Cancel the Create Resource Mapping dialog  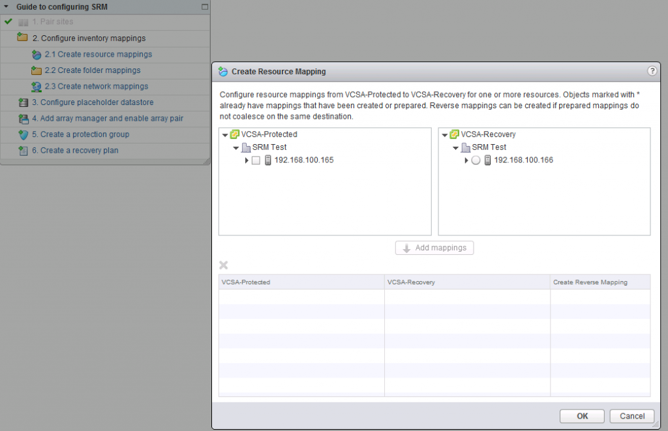pos(631,416)
